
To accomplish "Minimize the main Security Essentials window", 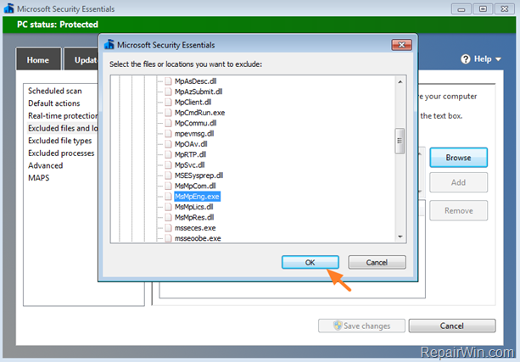I will click(461, 9).
